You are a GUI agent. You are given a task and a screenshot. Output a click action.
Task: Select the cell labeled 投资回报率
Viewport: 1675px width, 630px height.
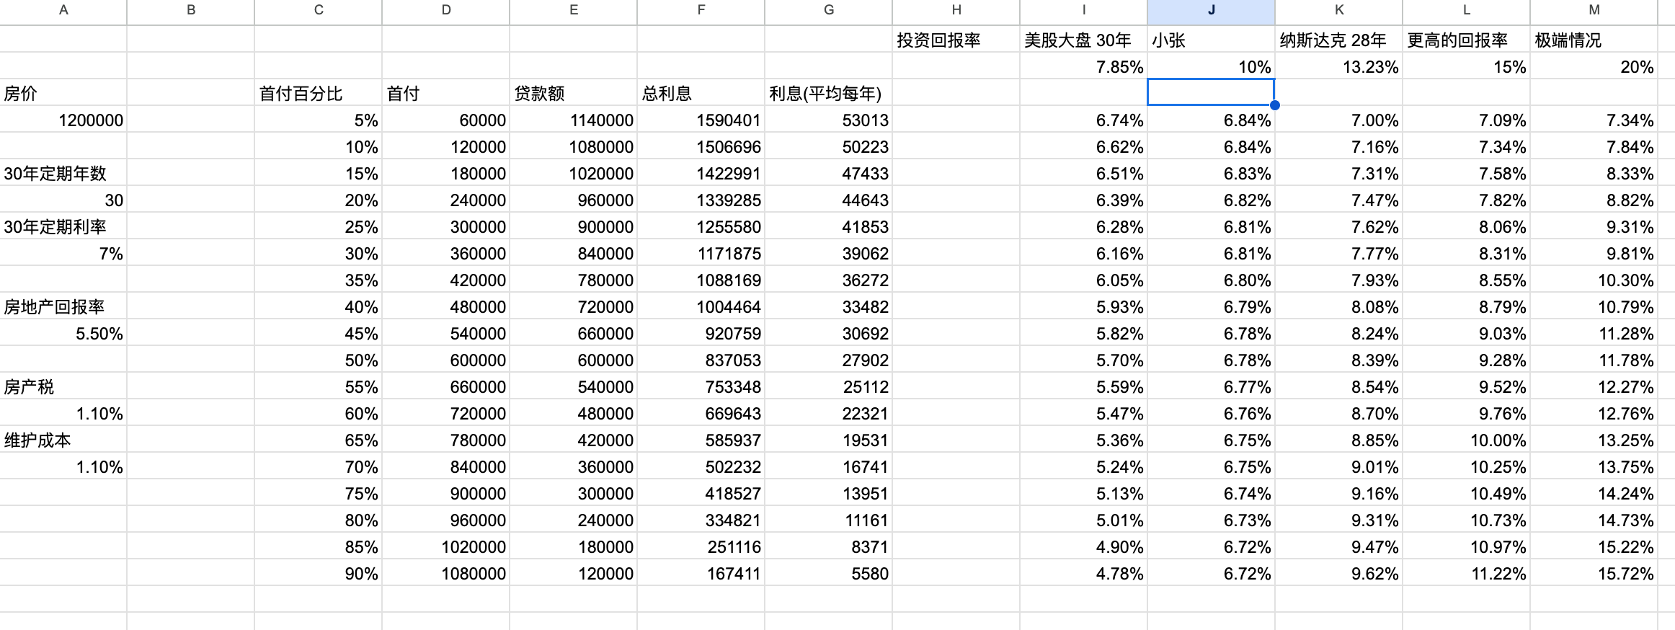click(x=956, y=40)
